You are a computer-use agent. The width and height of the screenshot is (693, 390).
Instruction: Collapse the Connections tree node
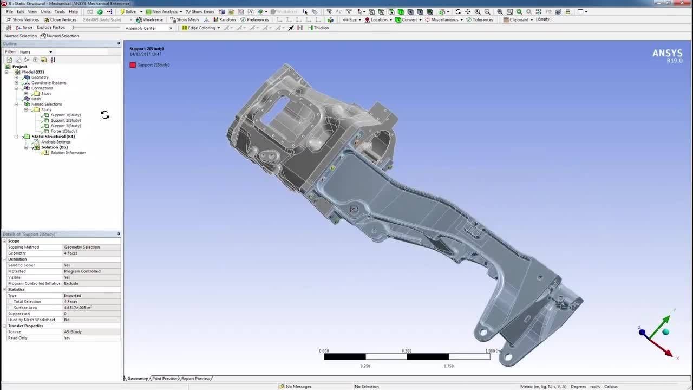(x=16, y=88)
